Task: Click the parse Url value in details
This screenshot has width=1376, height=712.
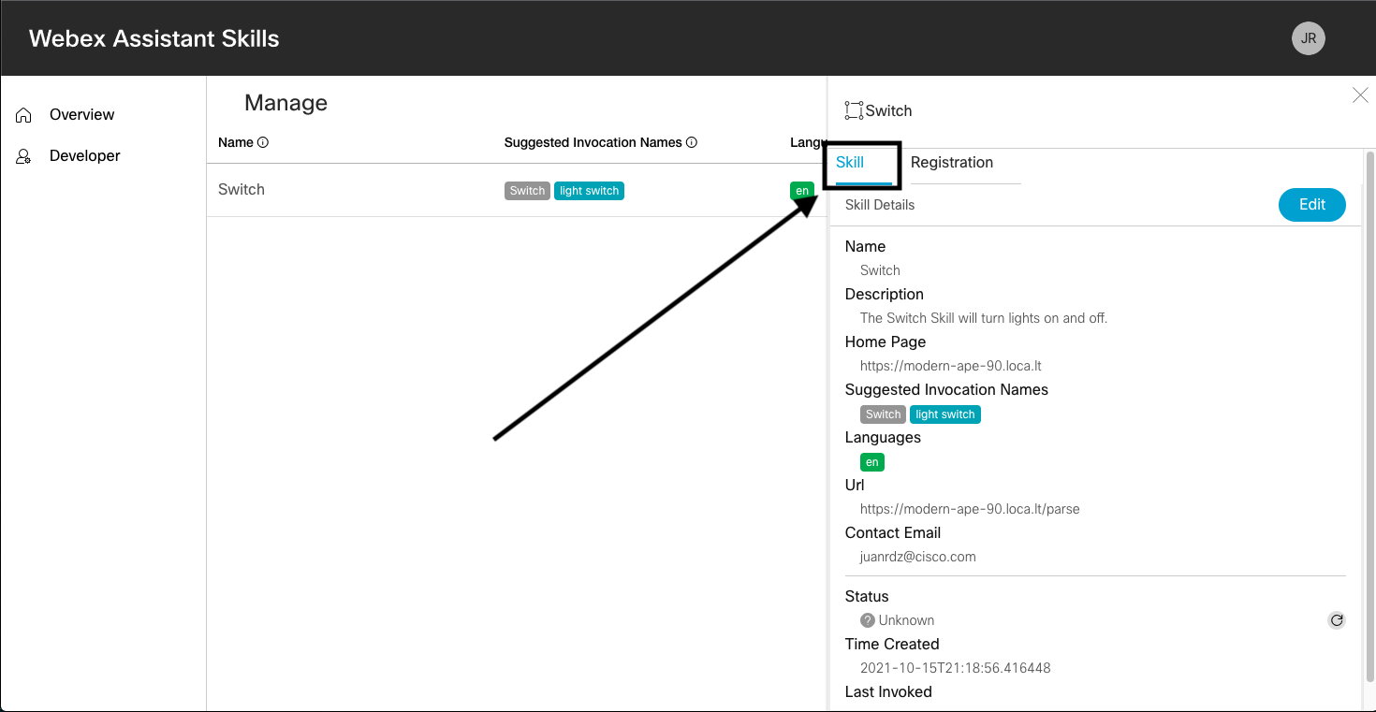Action: 970,510
